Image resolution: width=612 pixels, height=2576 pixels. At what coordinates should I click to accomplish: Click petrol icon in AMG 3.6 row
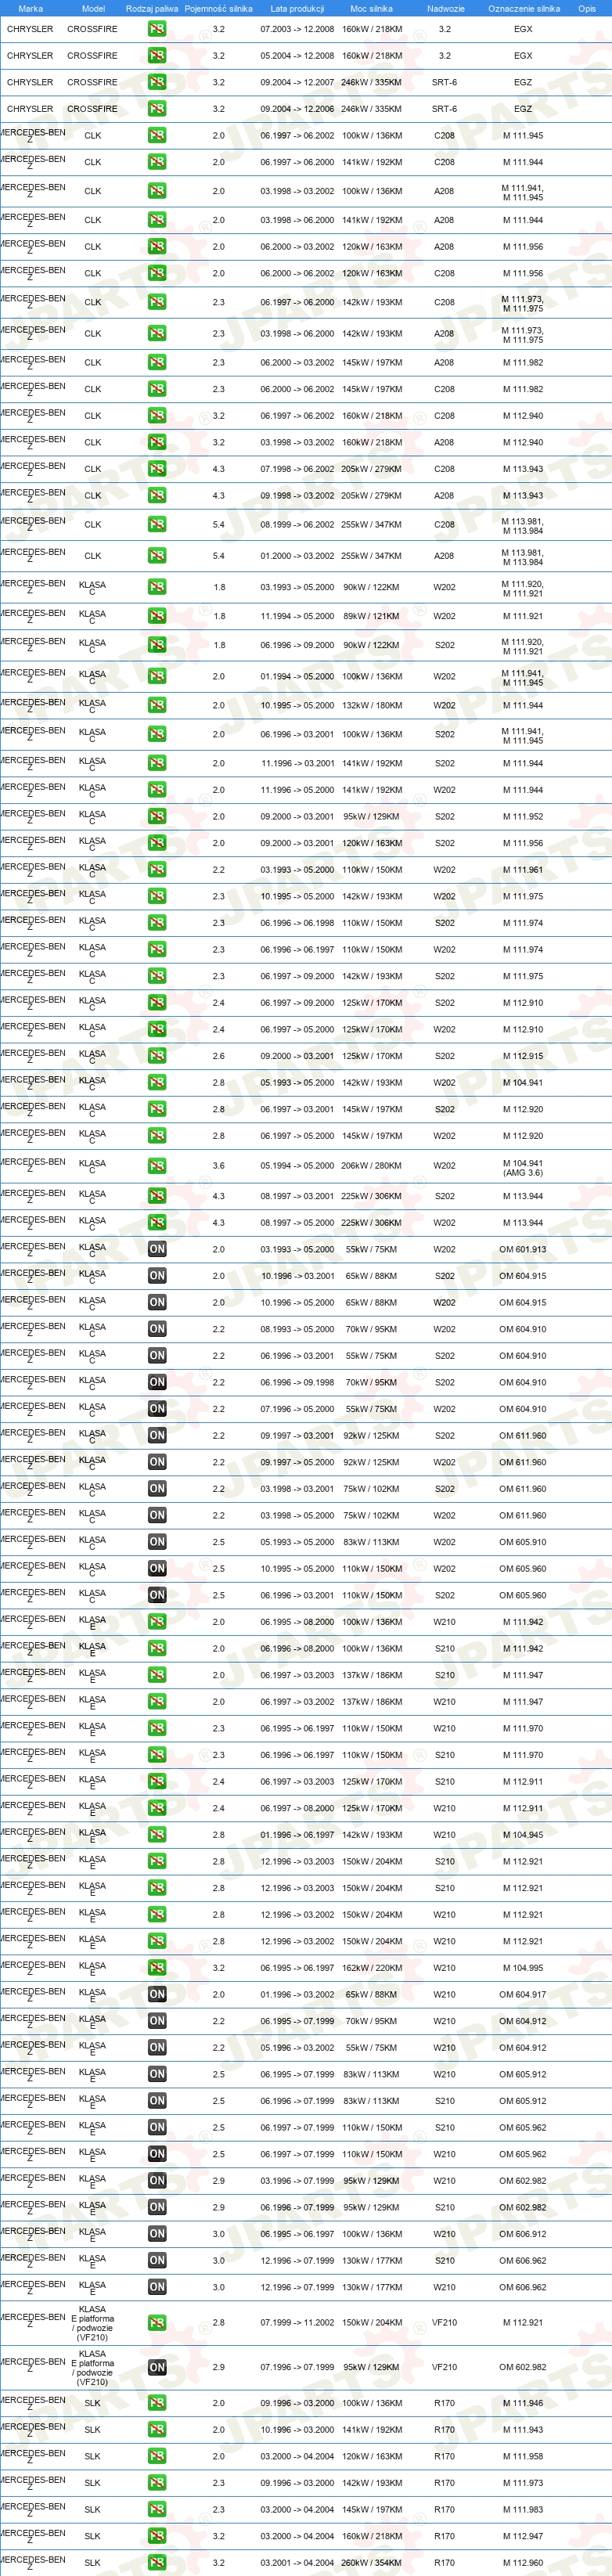[x=157, y=1166]
